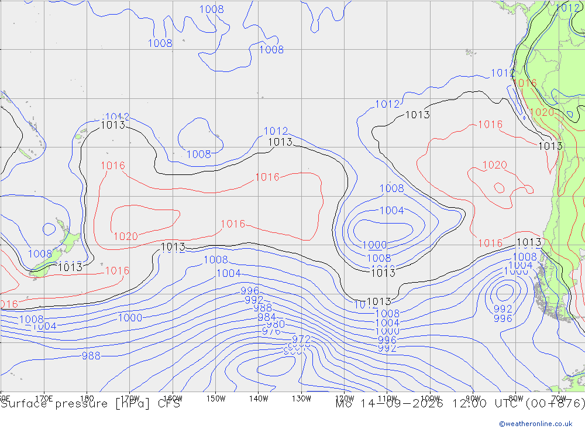Click the 170W longitude label
The width and height of the screenshot is (585, 429).
(130, 399)
